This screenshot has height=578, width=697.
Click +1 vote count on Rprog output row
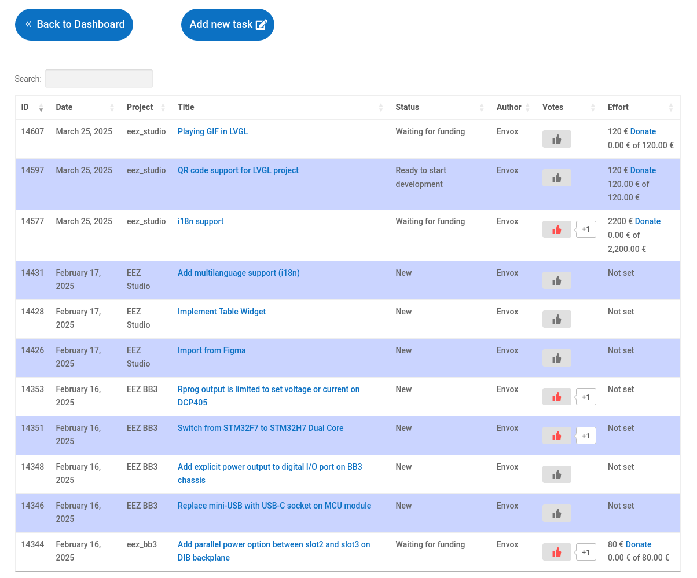click(x=586, y=397)
